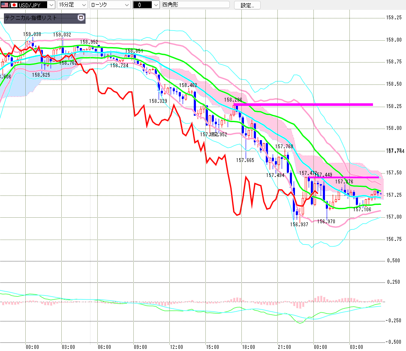Click the 157.494 price label
The image size is (406, 351).
pyautogui.click(x=276, y=175)
